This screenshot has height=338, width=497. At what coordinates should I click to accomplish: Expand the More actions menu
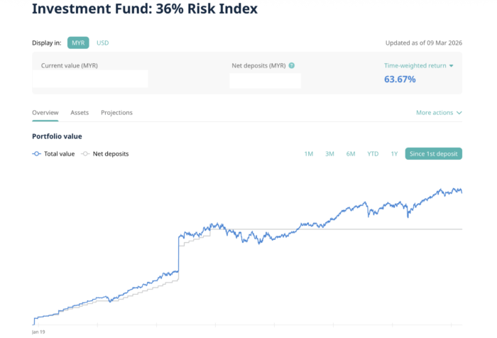coord(434,113)
